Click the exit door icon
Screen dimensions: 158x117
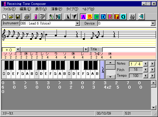(x=141, y=17)
